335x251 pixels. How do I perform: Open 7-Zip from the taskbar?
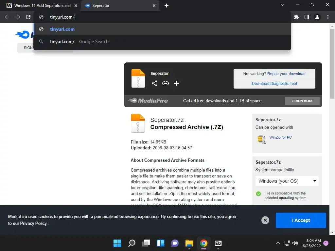[x=218, y=243]
